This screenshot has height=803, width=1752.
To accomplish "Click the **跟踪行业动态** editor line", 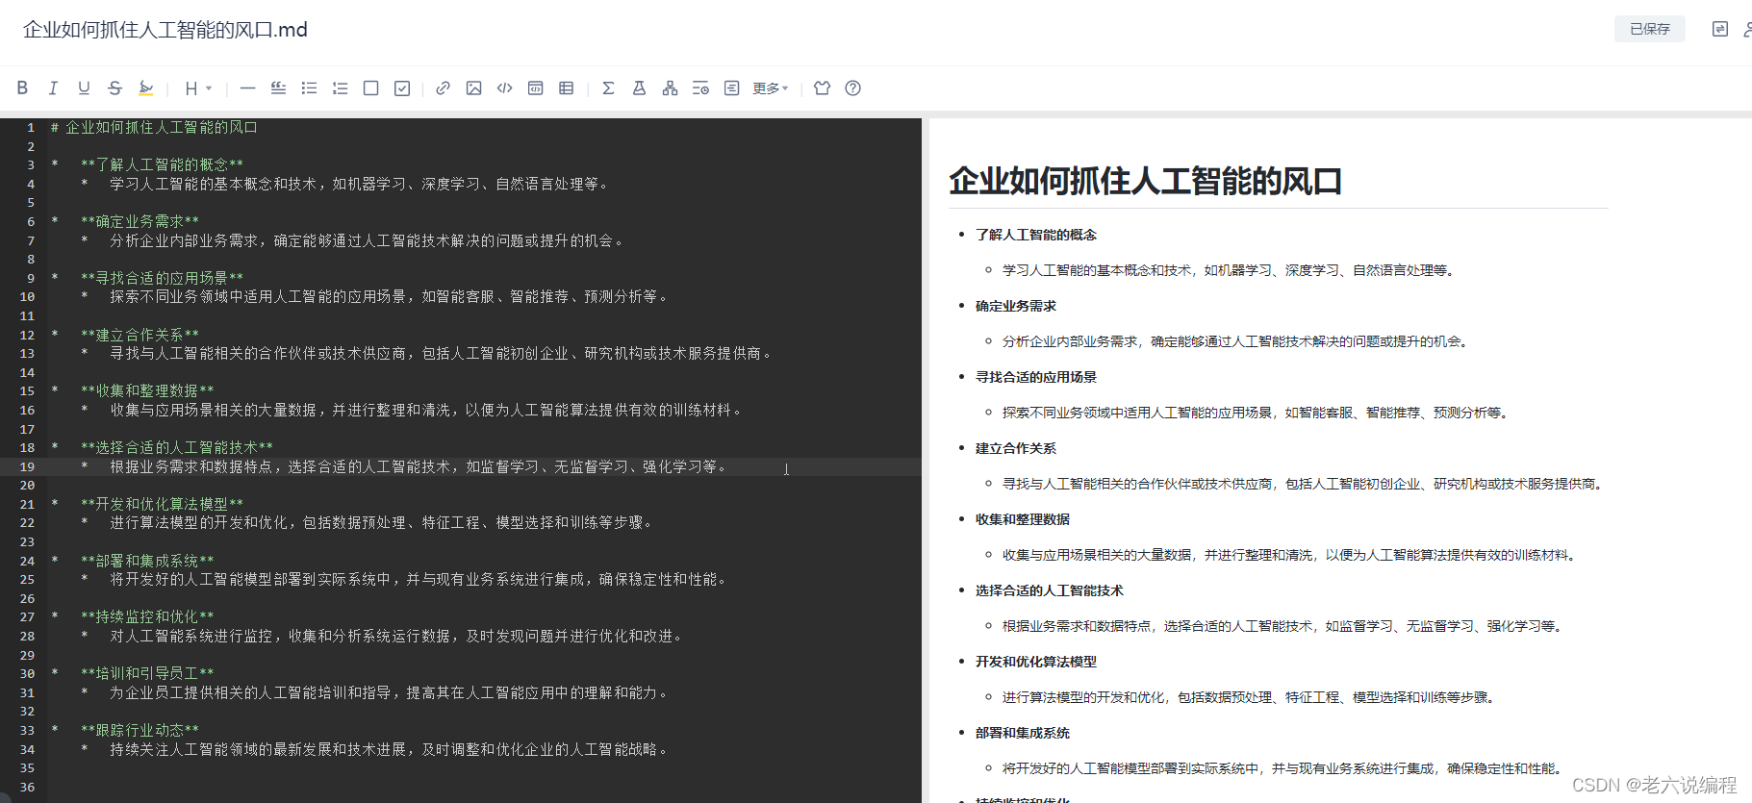I will click(x=140, y=730).
